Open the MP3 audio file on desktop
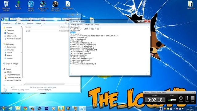The height and width of the screenshot is (111, 197). tap(68, 5)
